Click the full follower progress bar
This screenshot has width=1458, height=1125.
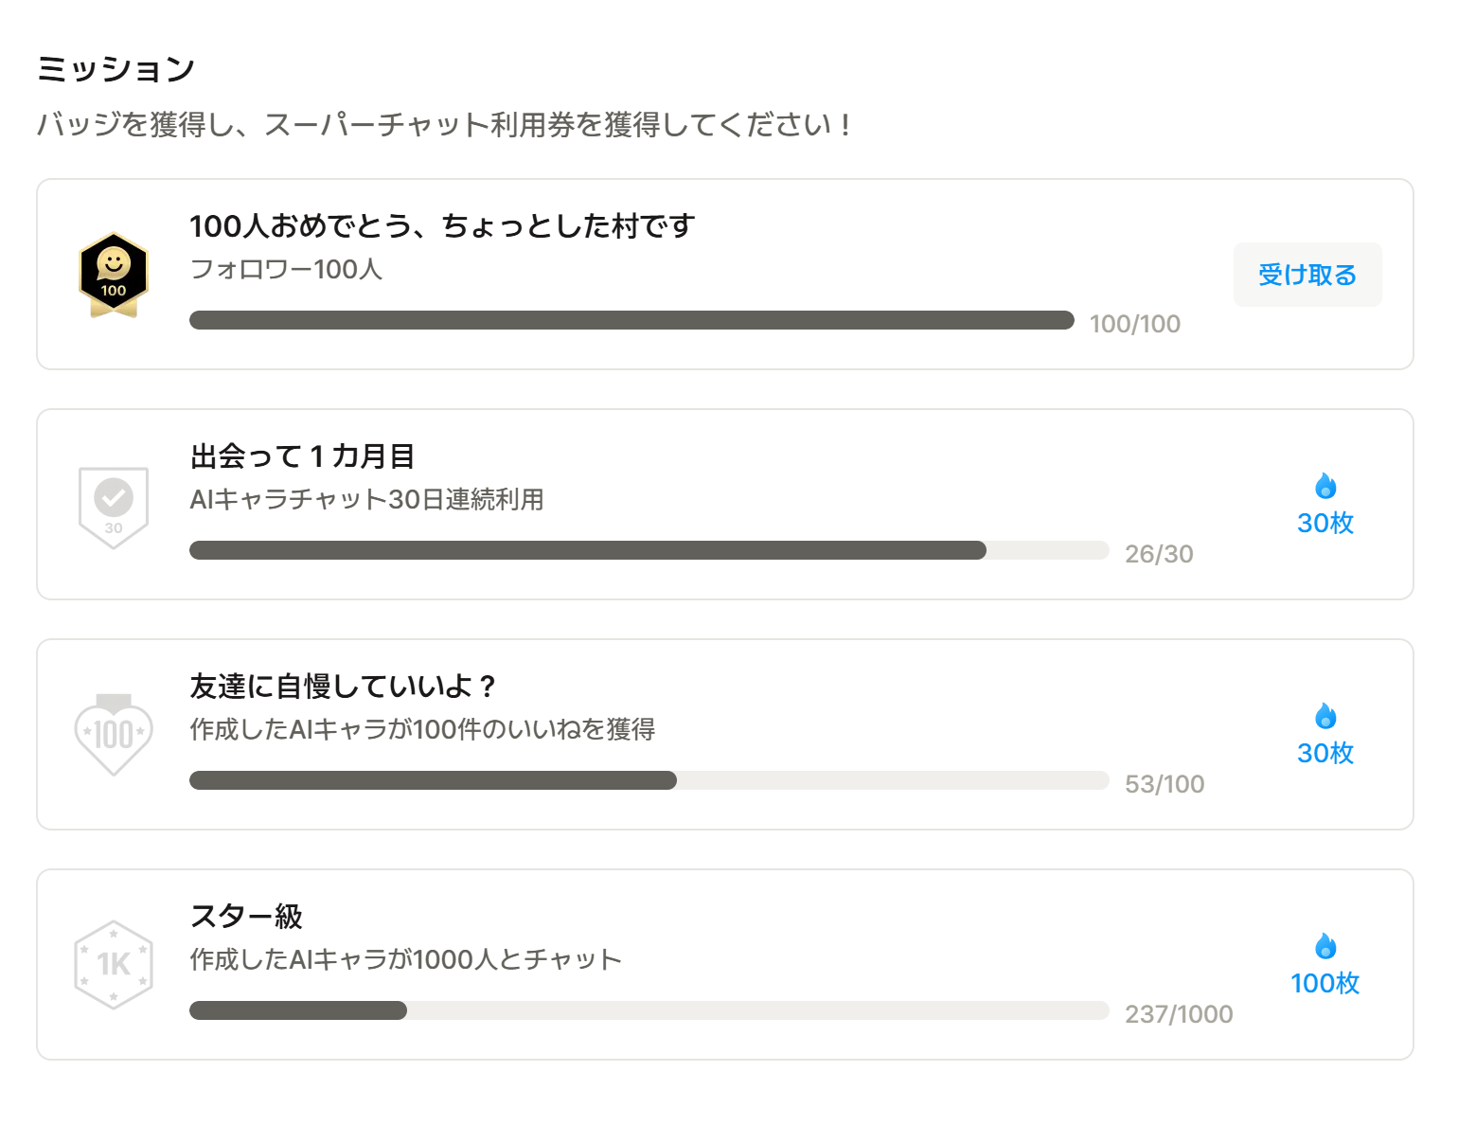pyautogui.click(x=631, y=320)
